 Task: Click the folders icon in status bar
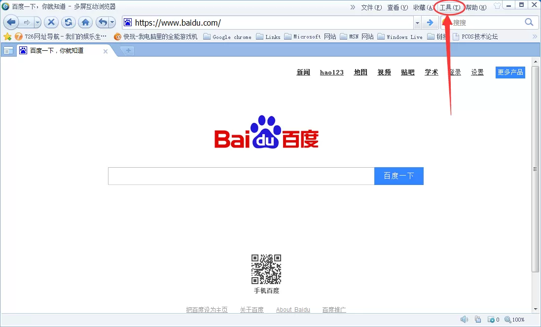click(478, 320)
